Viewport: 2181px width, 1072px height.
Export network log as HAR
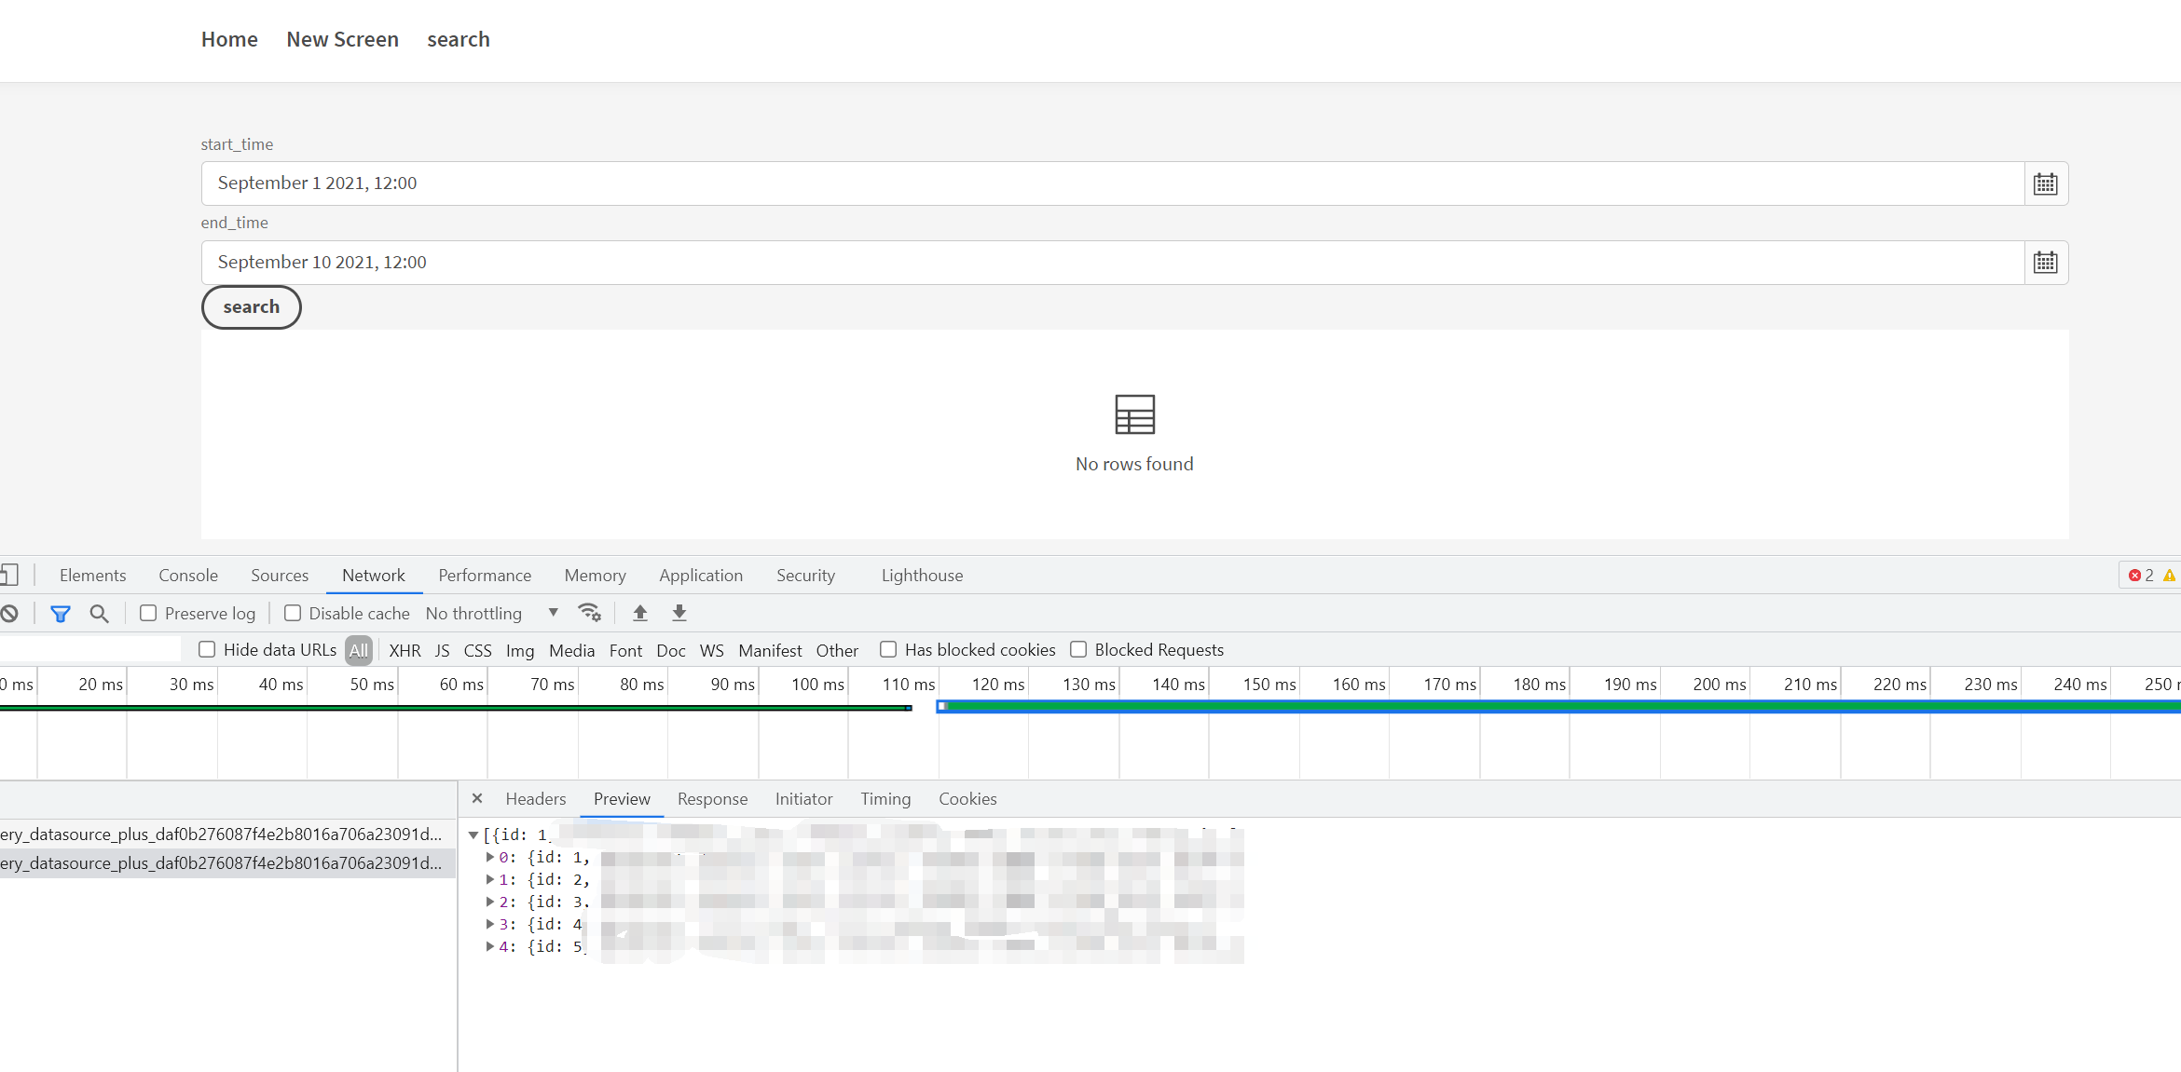coord(679,613)
